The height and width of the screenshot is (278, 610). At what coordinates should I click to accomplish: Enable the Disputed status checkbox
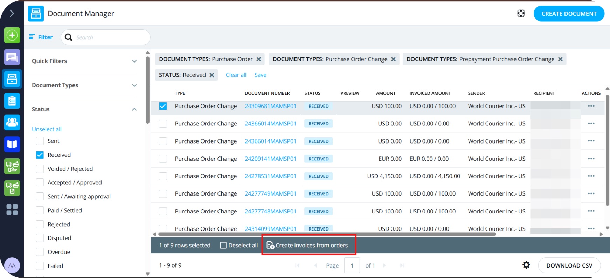tap(40, 238)
